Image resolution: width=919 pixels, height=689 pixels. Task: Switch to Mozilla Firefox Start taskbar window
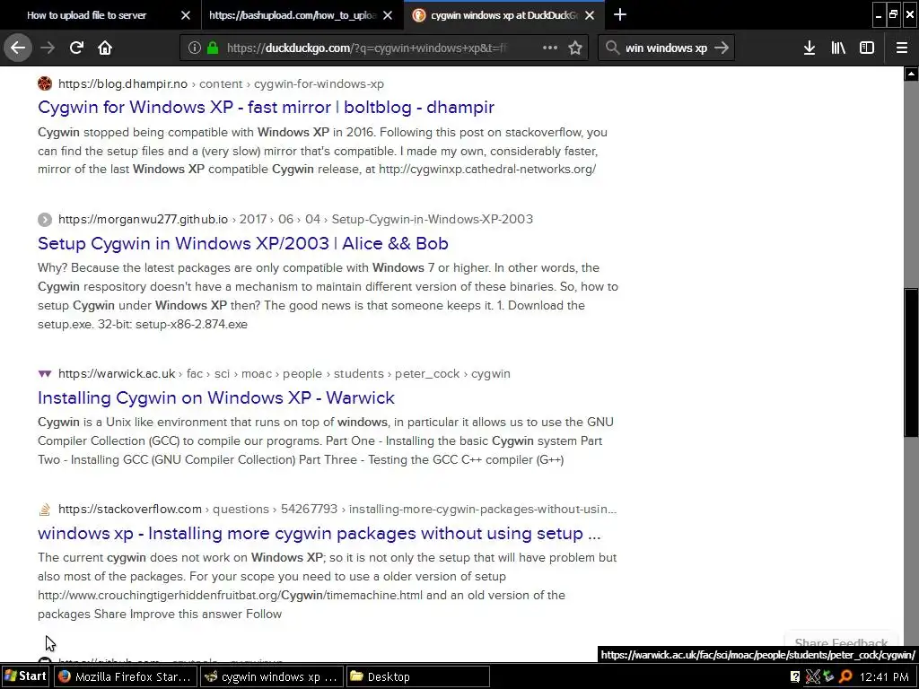click(125, 676)
